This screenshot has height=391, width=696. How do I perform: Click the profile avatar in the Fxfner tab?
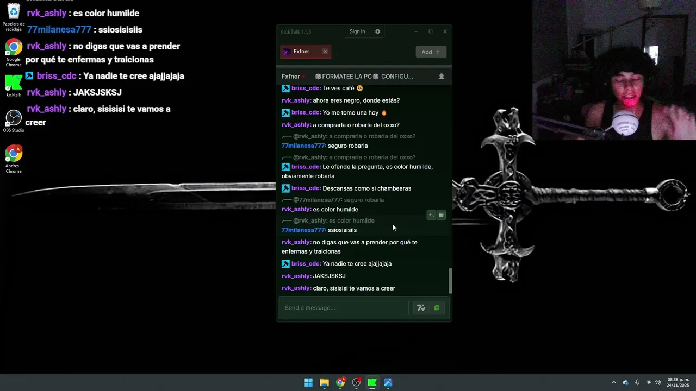pos(287,52)
